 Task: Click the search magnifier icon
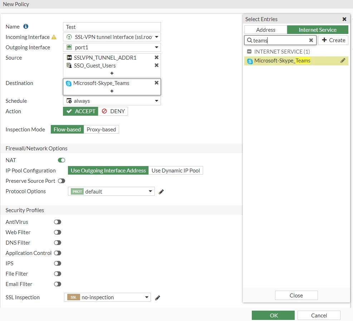pos(249,40)
